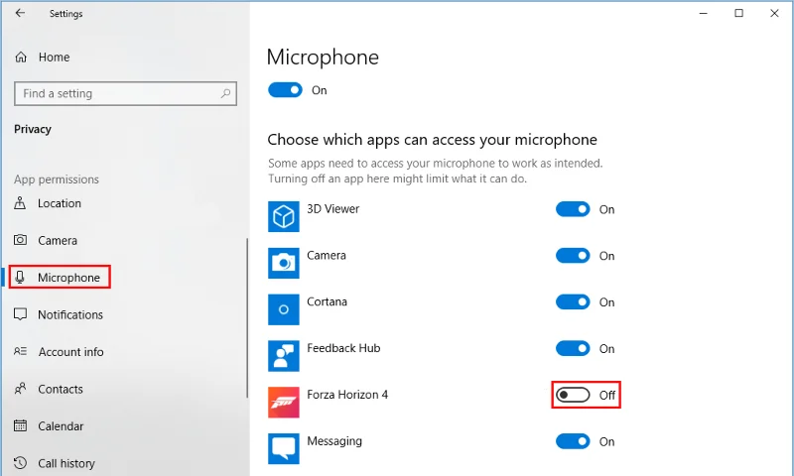Click the Feedback Hub label
The image size is (794, 476).
[x=343, y=348]
